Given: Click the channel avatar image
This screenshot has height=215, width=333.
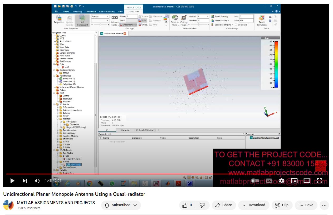Looking at the screenshot, I should click(x=8, y=205).
